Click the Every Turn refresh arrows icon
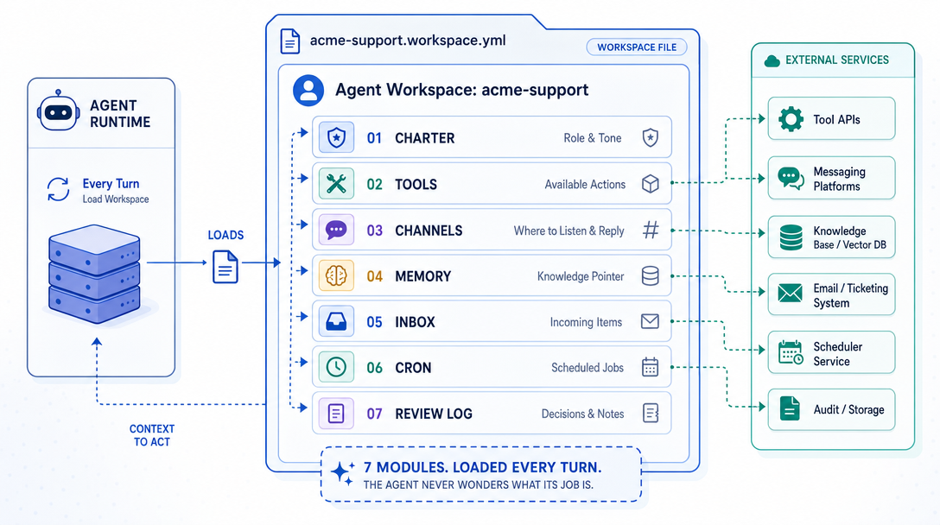The height and width of the screenshot is (525, 940). coord(58,189)
